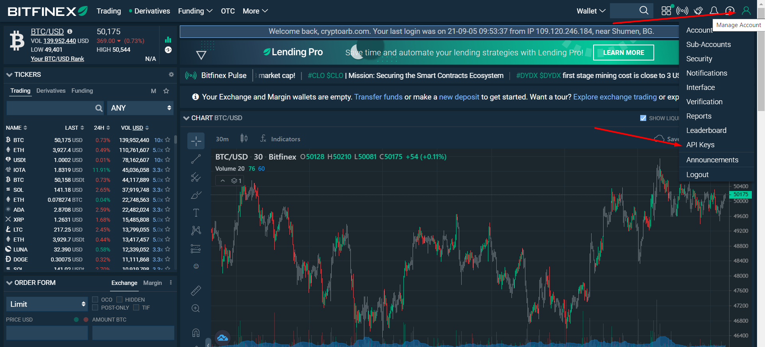
Task: Expand the Funding menu in header
Action: (x=195, y=11)
